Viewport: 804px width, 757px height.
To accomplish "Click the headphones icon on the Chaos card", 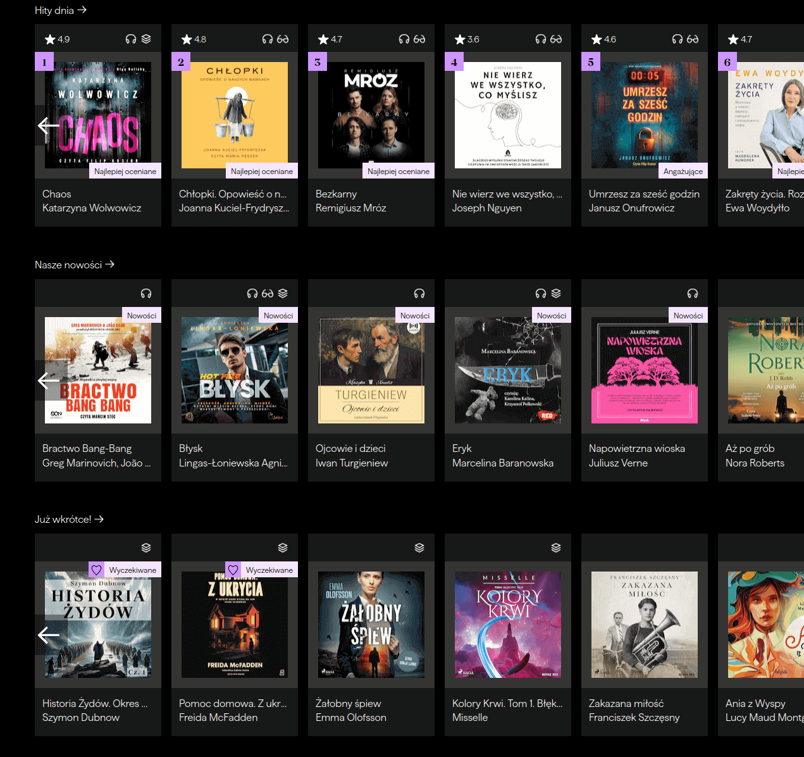I will pos(131,39).
